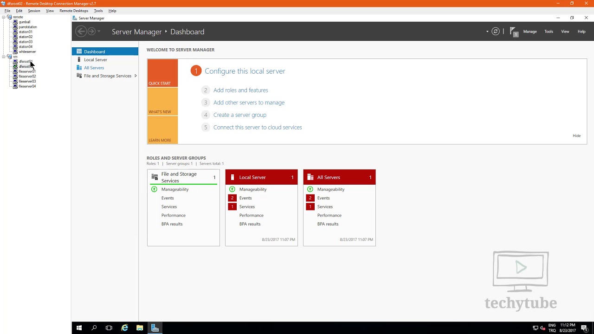Screen dimensions: 594x334
Task: Open taskbar Search
Action: pos(94,328)
